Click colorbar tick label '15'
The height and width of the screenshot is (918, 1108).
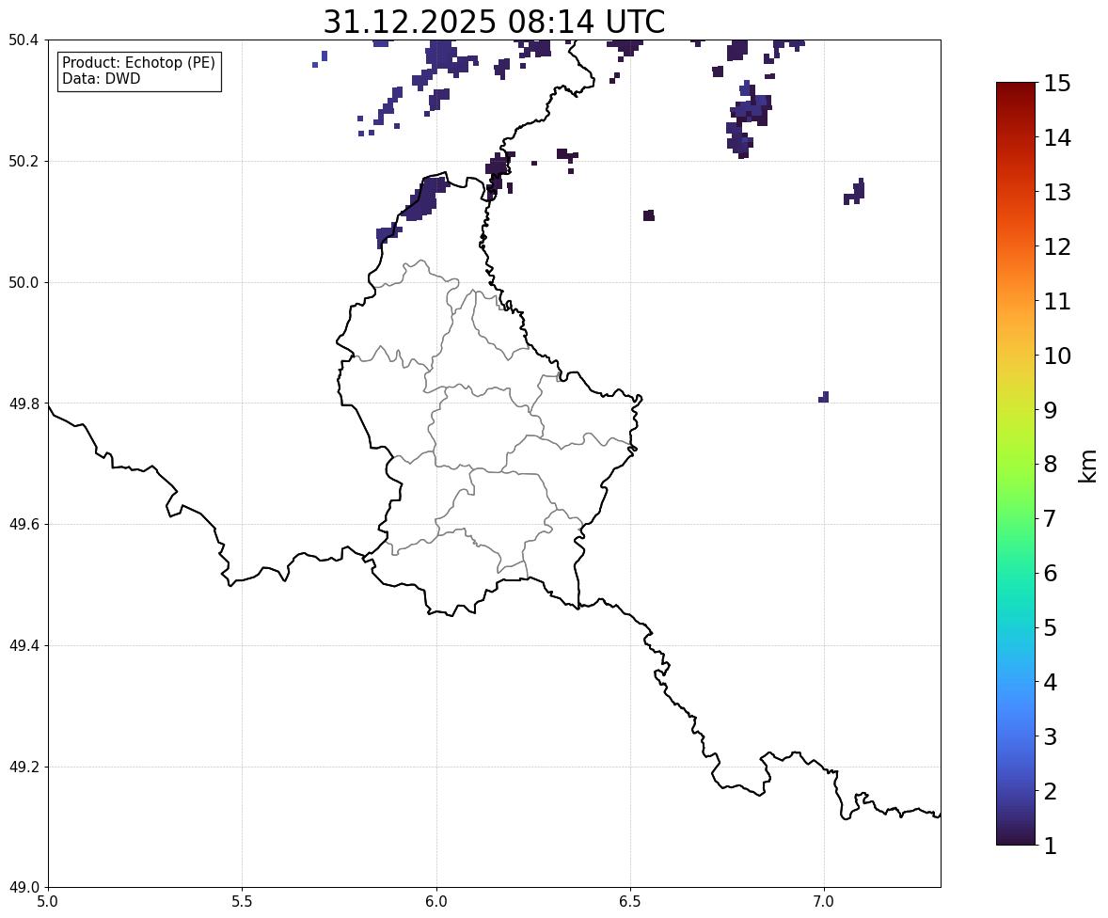click(1057, 84)
